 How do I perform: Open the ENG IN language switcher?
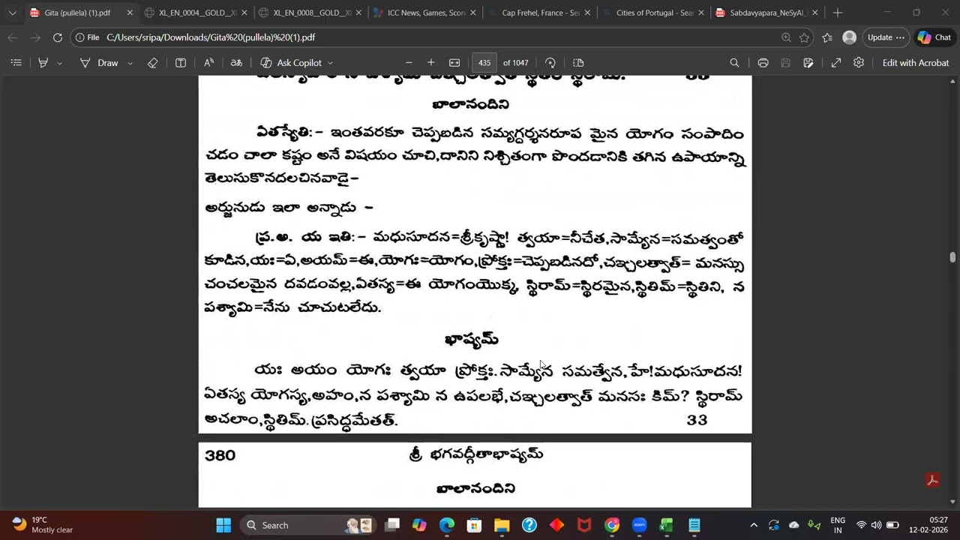(x=838, y=525)
